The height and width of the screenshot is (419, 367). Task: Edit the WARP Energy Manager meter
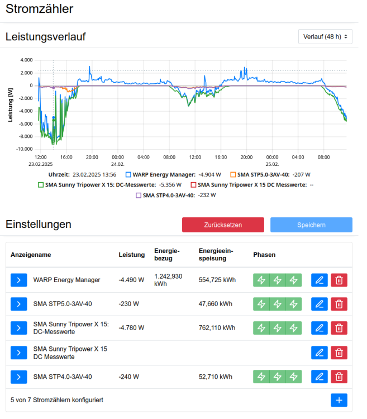click(320, 280)
